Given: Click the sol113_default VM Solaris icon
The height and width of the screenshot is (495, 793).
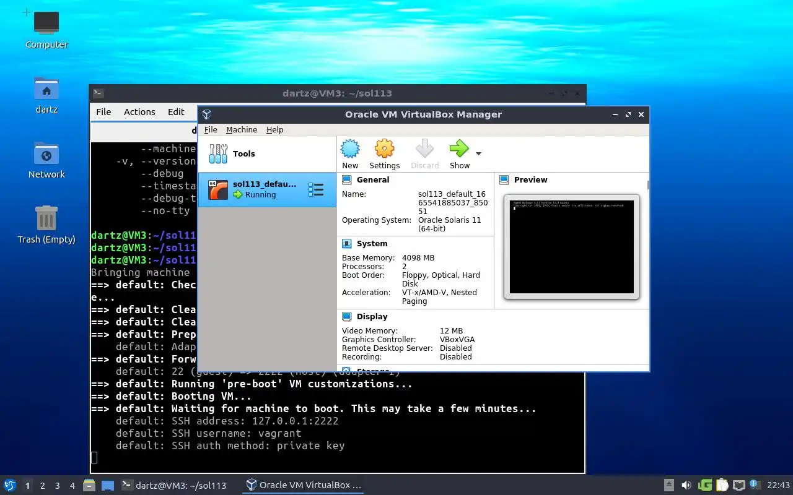Looking at the screenshot, I should coord(218,189).
